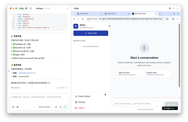
Task: Collapse the chat sidebar
Action: (110, 26)
